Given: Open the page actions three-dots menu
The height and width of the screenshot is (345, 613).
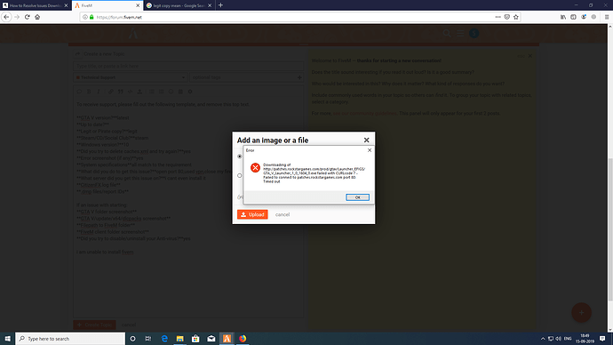Looking at the screenshot, I should [498, 17].
